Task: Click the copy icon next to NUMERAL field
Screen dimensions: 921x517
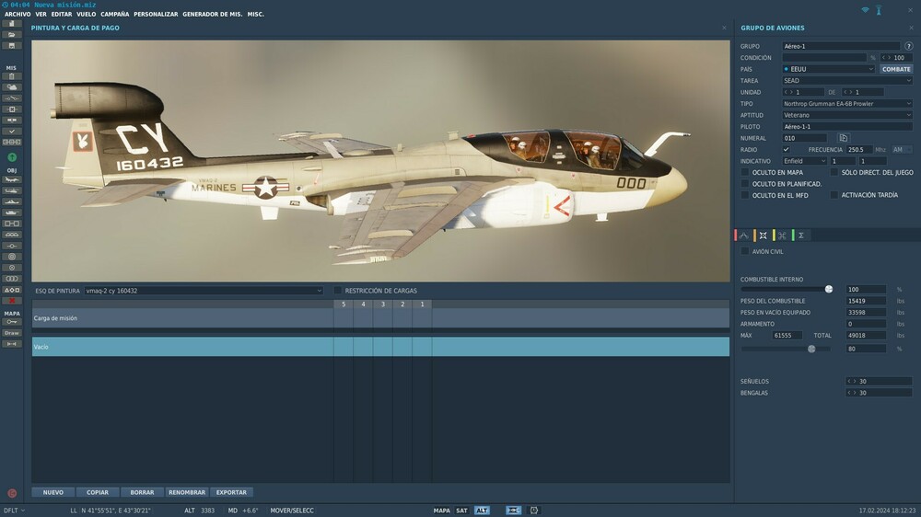Action: [844, 138]
